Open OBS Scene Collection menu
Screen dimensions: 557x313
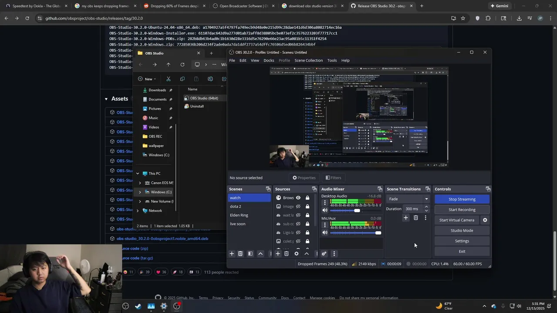309,60
